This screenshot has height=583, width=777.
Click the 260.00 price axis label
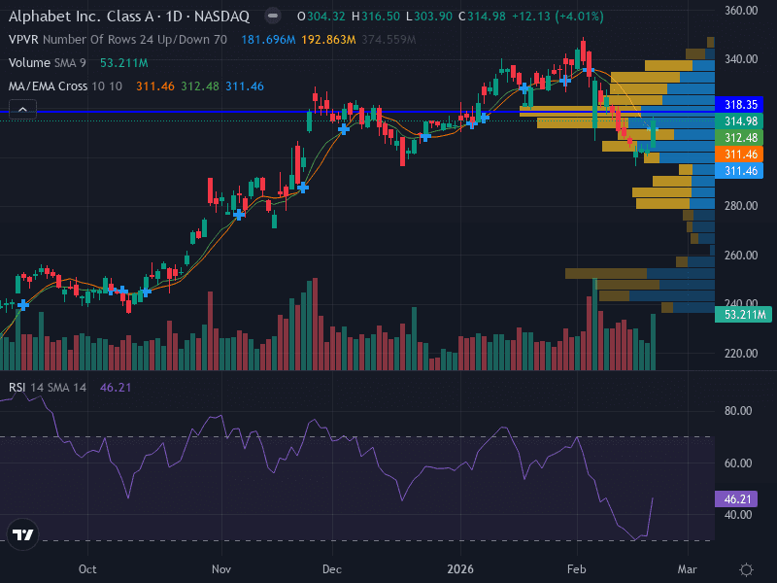741,256
